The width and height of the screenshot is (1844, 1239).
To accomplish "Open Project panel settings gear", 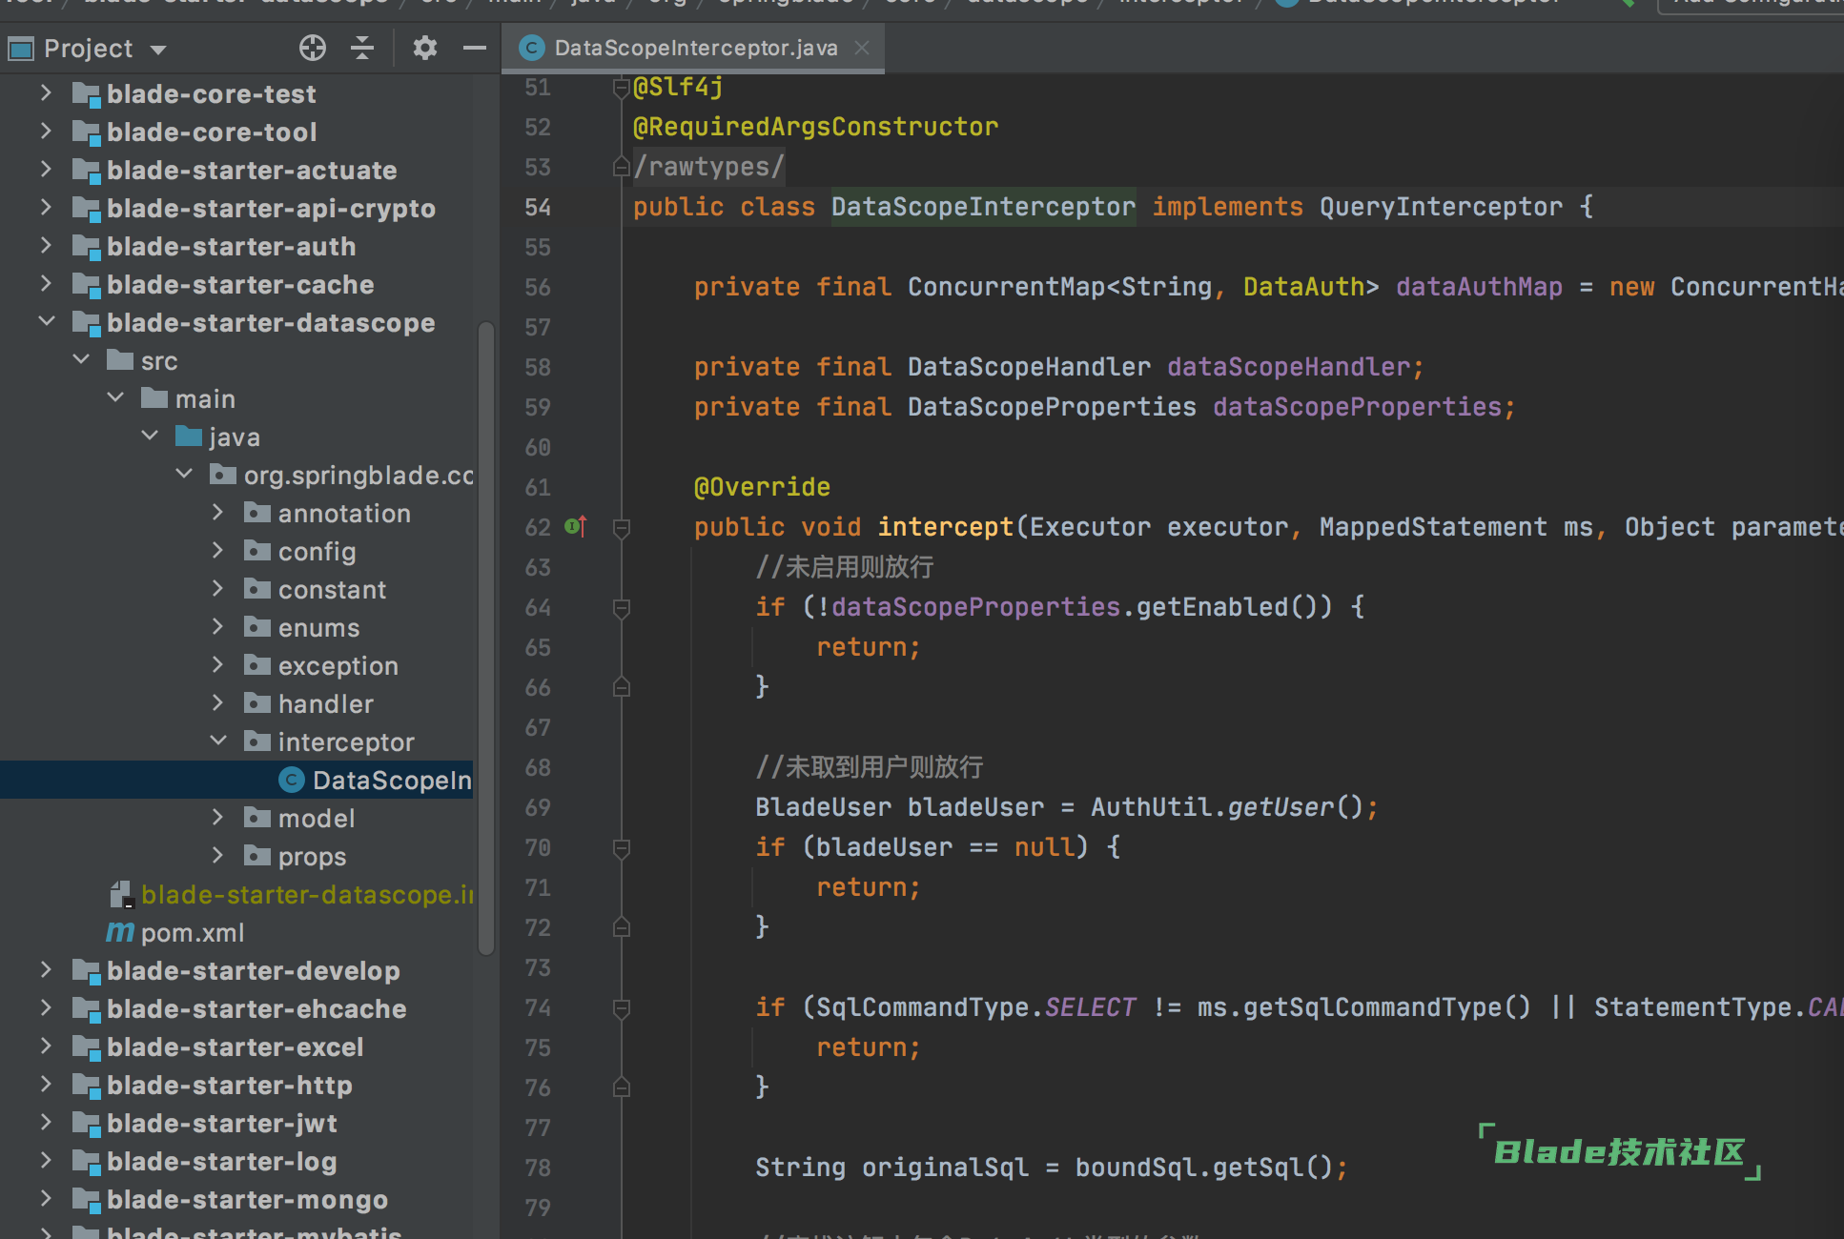I will point(424,48).
